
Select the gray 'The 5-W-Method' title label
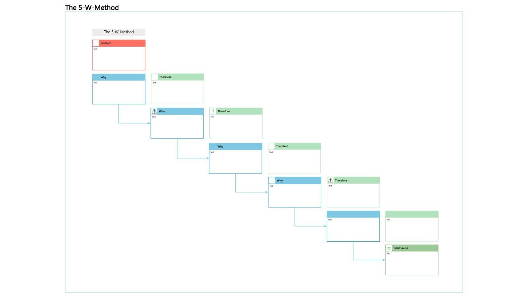(x=119, y=32)
